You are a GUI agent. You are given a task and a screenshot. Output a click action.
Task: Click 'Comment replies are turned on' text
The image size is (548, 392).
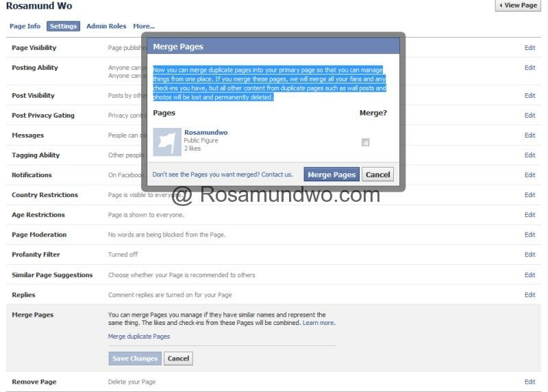pyautogui.click(x=170, y=295)
